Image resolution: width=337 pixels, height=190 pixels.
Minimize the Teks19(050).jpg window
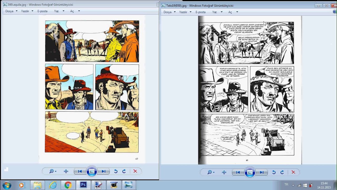tap(319, 5)
